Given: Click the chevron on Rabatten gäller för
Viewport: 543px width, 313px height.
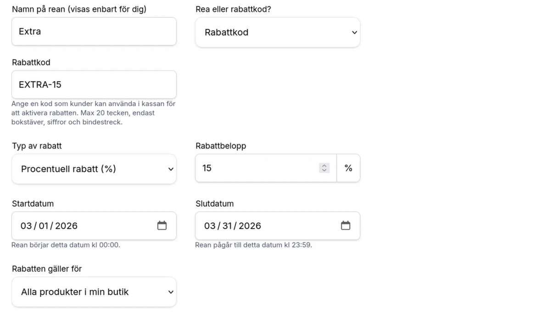Looking at the screenshot, I should click(170, 292).
